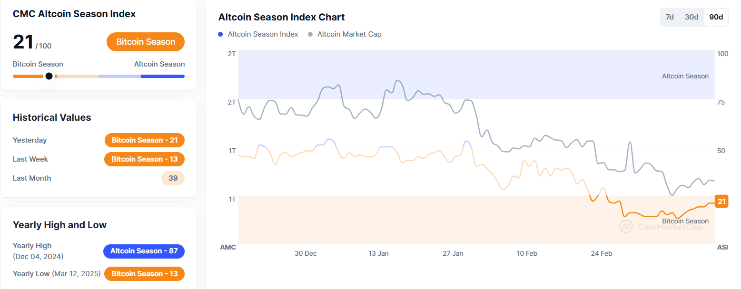
Task: Click the slider's black position knob
Action: 49,76
